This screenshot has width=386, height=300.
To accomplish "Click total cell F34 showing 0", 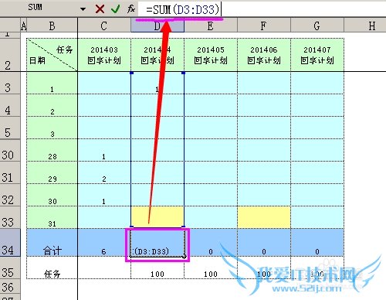I will click(x=264, y=243).
